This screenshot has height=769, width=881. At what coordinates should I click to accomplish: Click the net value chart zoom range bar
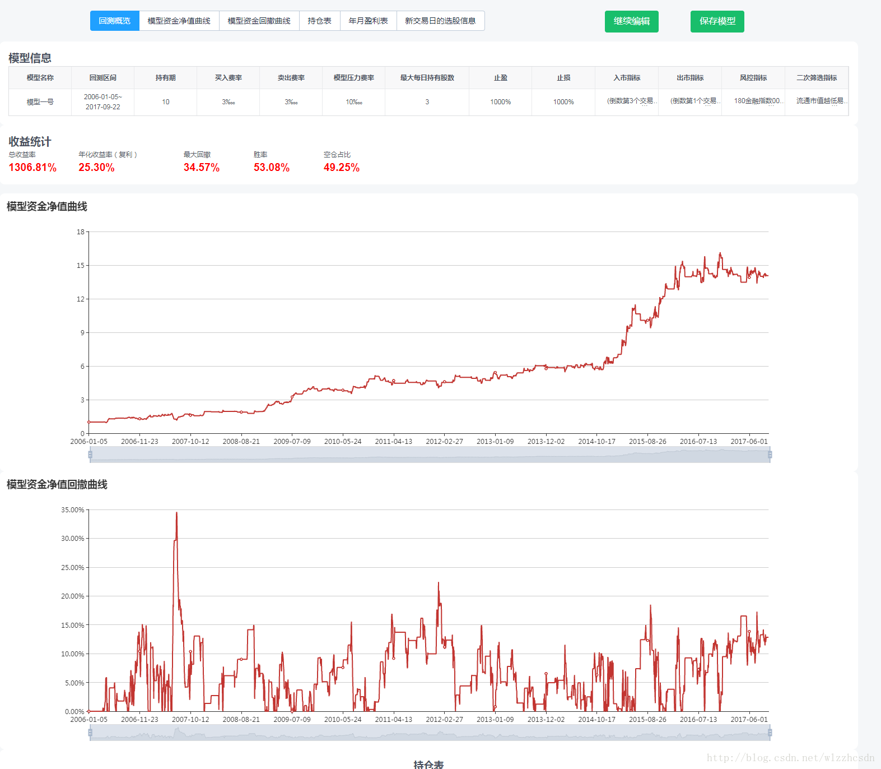pos(430,455)
